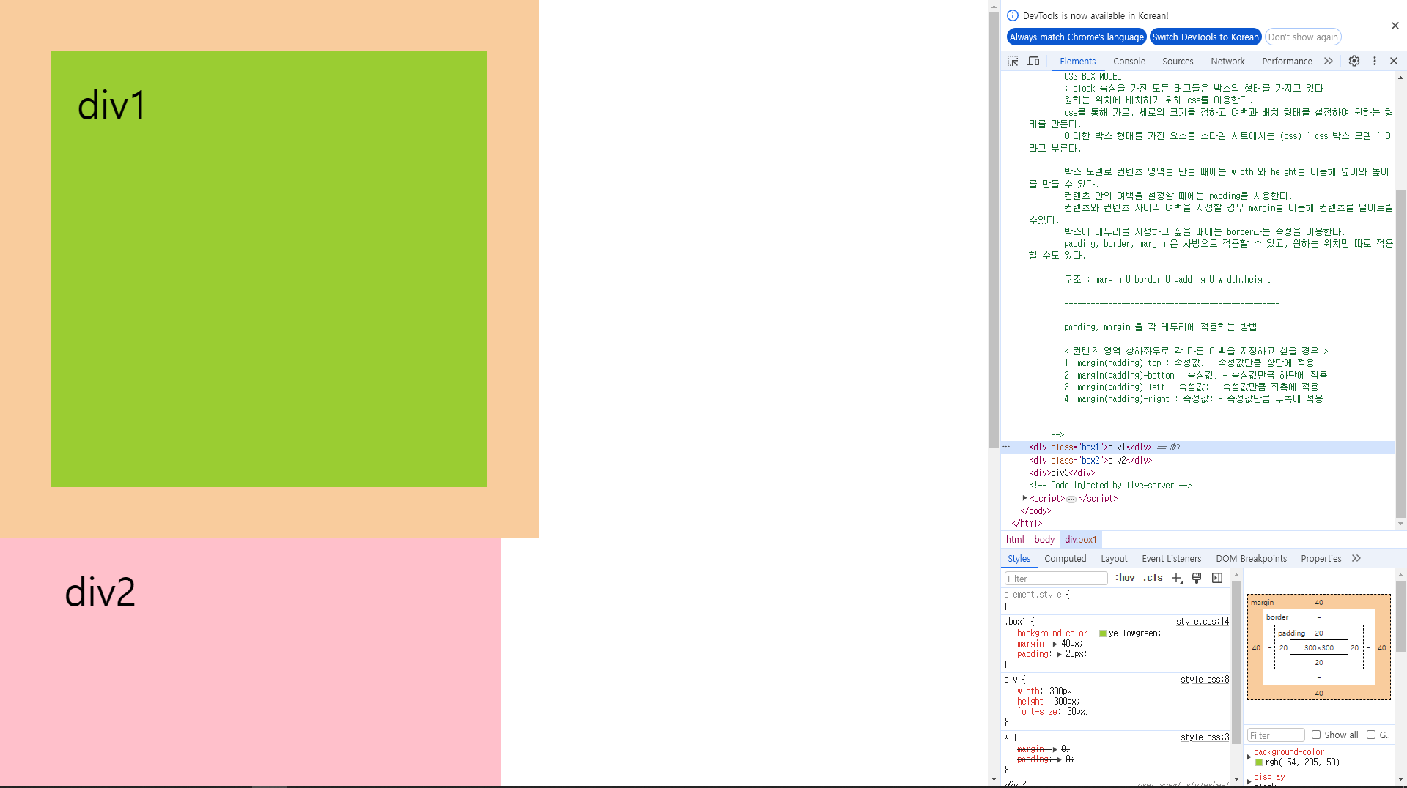
Task: Open the Properties sidebar tab
Action: click(1321, 558)
